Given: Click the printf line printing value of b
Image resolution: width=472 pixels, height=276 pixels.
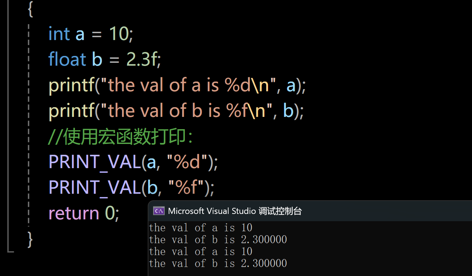Looking at the screenshot, I should pyautogui.click(x=176, y=111).
